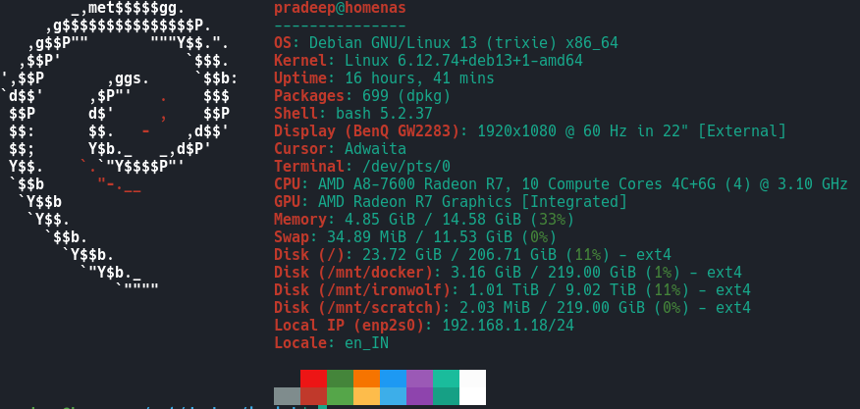Click the white swatch in top color row
The image size is (860, 409).
(x=472, y=379)
